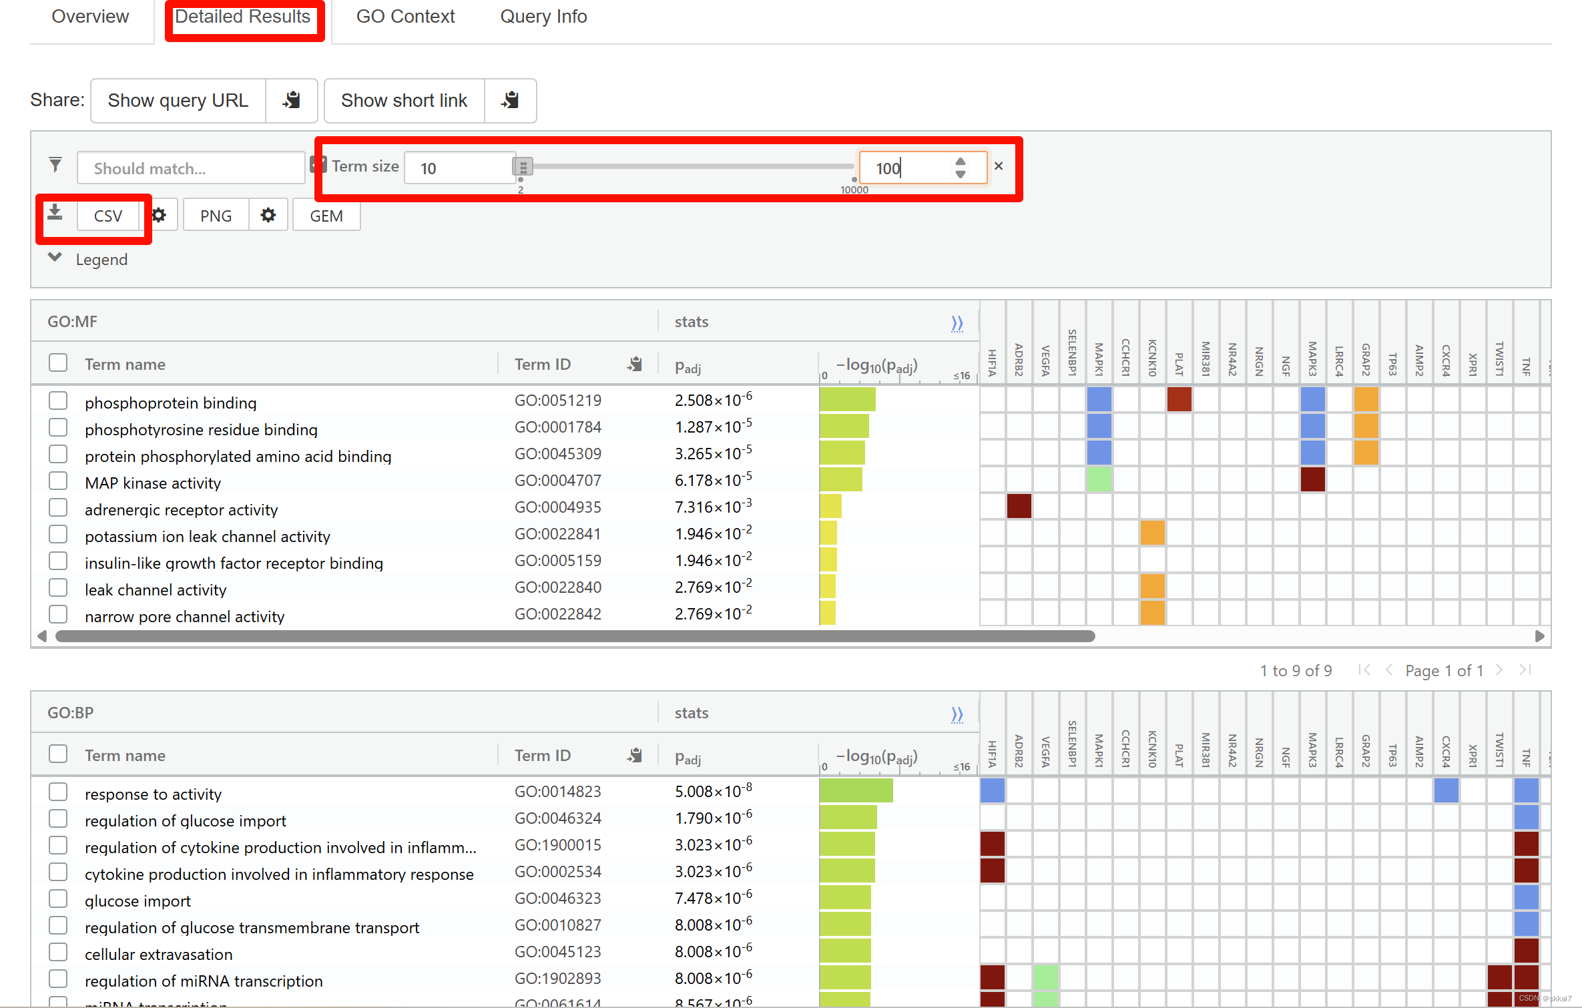
Task: Expand GO:BP stats columns double chevron
Action: coord(957,714)
